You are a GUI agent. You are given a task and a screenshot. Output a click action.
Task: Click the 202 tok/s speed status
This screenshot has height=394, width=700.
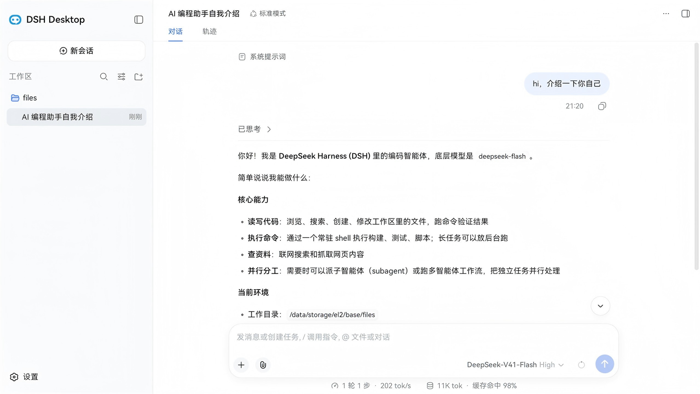pos(396,386)
